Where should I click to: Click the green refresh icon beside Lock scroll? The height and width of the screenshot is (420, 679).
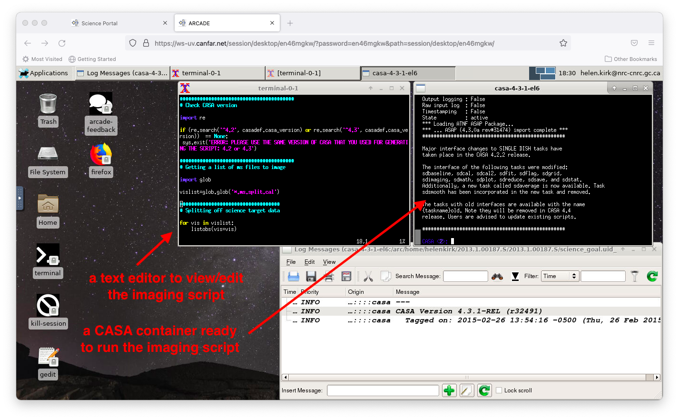coord(484,390)
